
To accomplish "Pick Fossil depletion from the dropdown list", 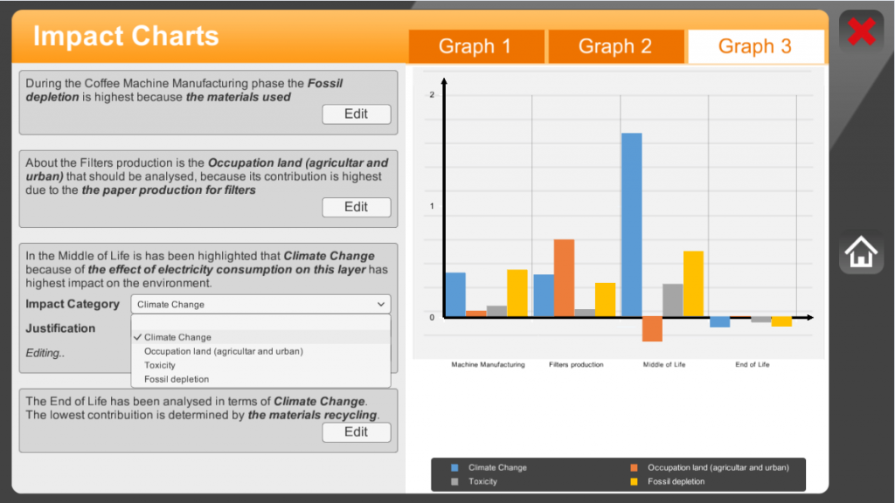I will (x=177, y=379).
